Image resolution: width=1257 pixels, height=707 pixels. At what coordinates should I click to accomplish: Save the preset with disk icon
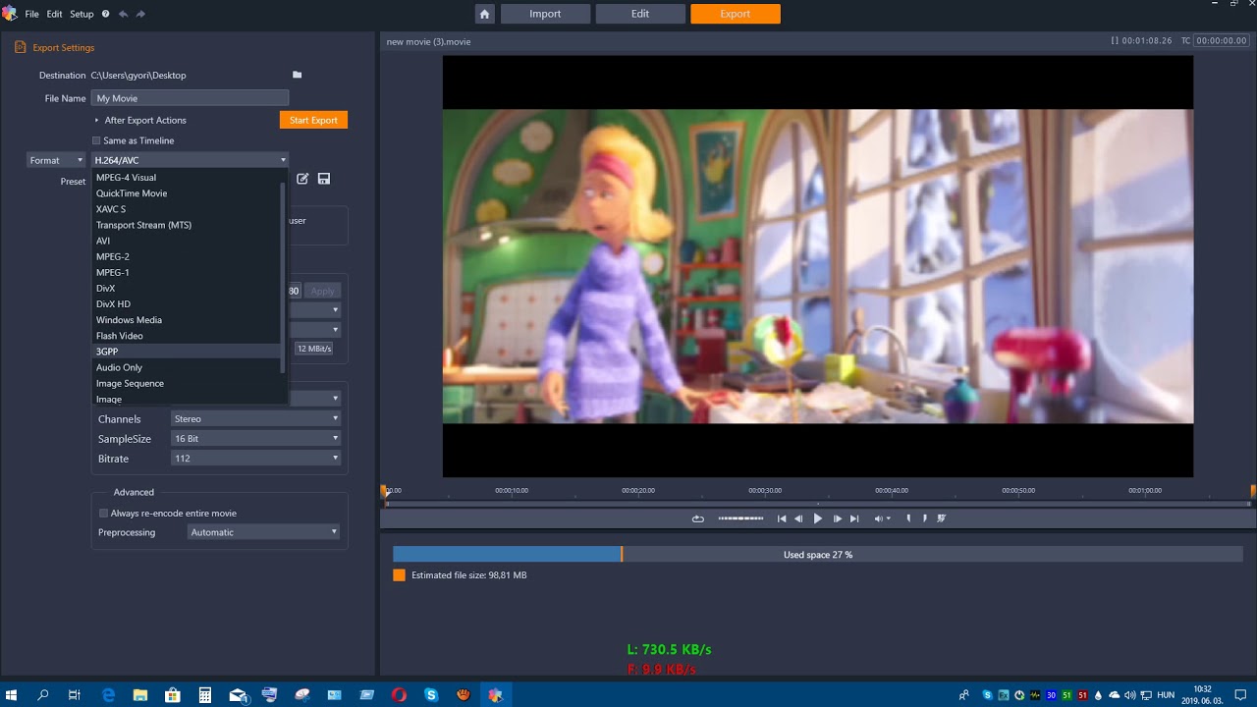pos(324,179)
